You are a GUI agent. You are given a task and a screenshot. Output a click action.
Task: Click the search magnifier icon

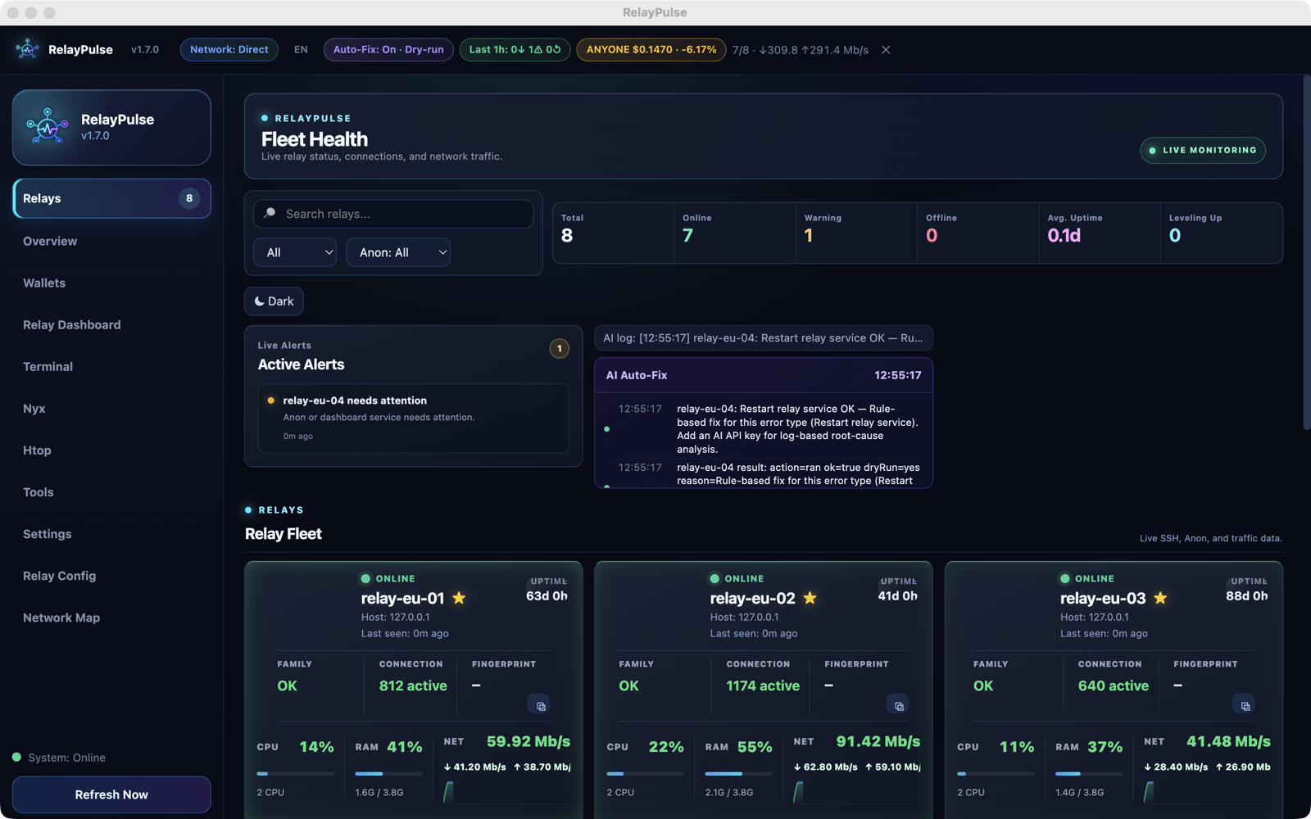[270, 214]
